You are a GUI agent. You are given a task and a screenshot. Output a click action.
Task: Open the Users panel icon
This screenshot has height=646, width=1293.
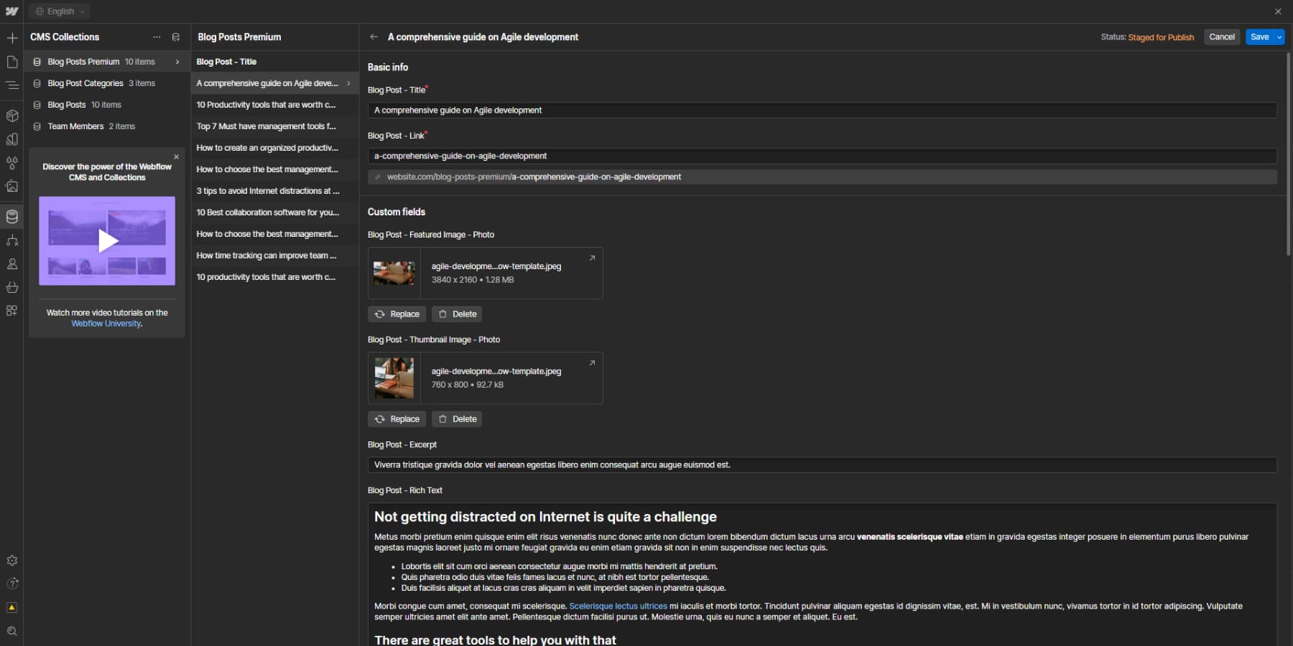point(12,264)
